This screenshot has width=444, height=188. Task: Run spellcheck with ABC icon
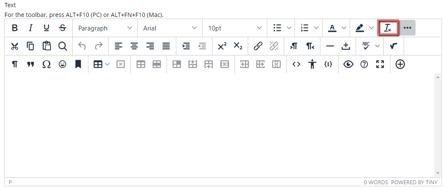point(366,46)
